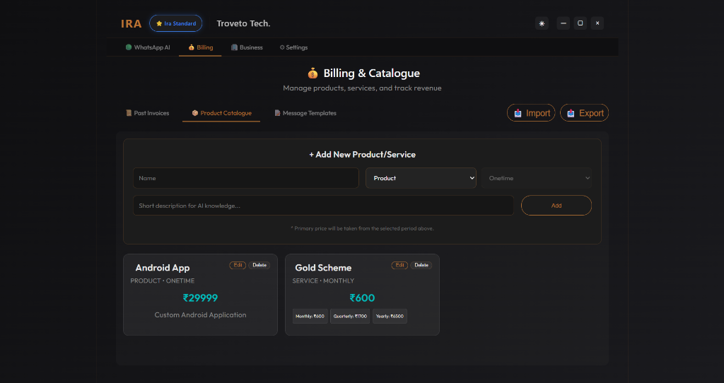Open the Message Templates sub-tab
724x383 pixels.
[305, 113]
